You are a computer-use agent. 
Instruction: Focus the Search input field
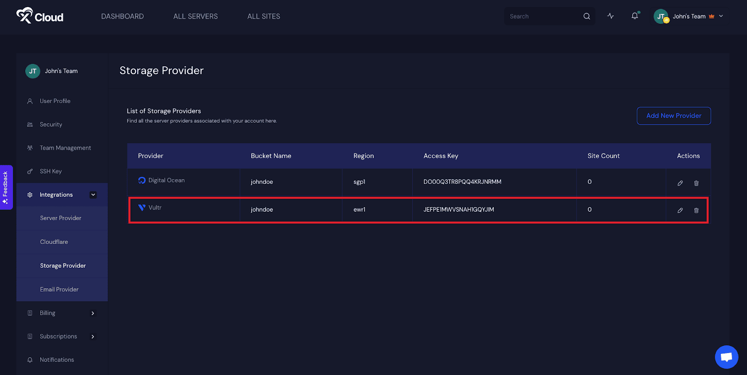(542, 16)
